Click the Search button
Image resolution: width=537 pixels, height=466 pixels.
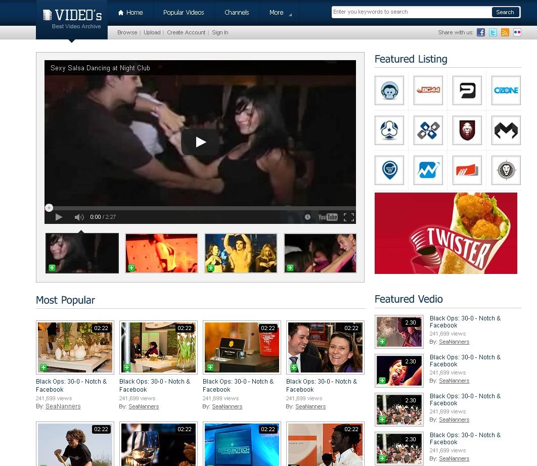505,12
